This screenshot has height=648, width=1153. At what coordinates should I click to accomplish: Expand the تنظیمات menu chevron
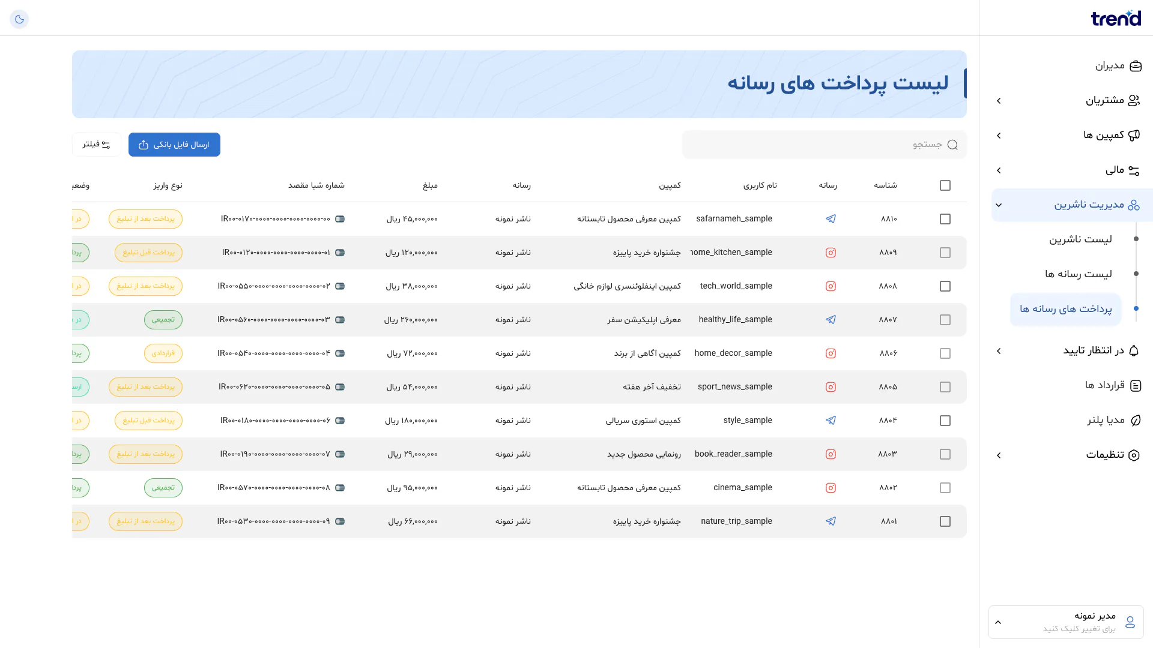(999, 455)
